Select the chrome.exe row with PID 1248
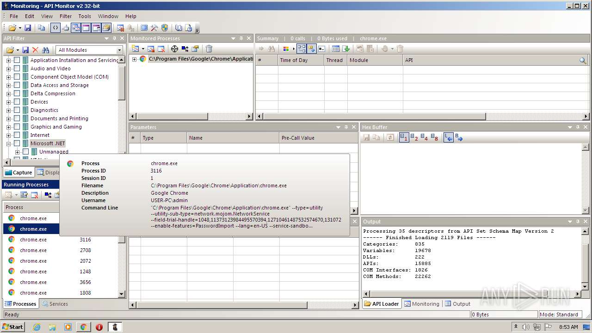The height and width of the screenshot is (333, 592). coord(60,271)
